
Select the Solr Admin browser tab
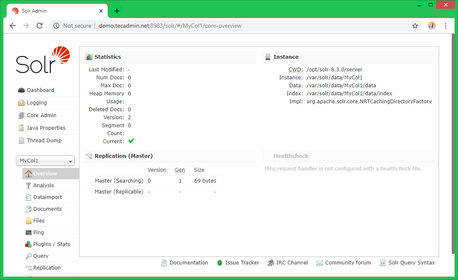(57, 11)
